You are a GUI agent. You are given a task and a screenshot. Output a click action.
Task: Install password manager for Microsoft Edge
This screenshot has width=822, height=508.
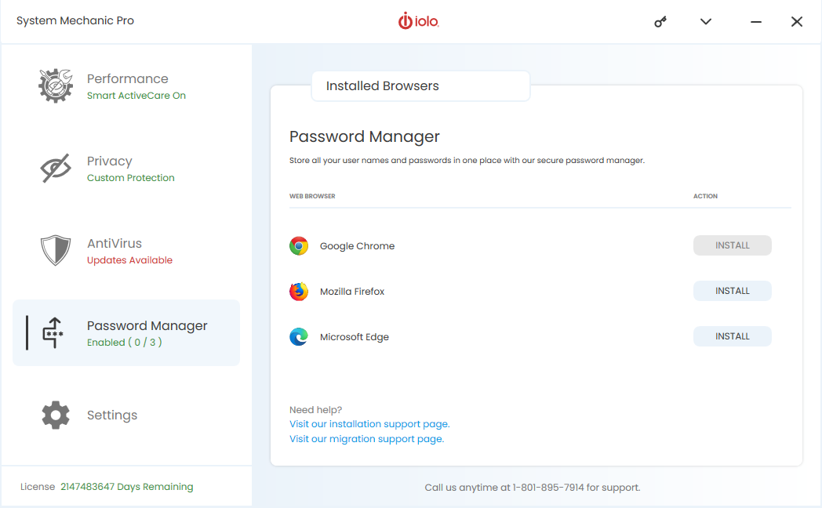pos(732,336)
